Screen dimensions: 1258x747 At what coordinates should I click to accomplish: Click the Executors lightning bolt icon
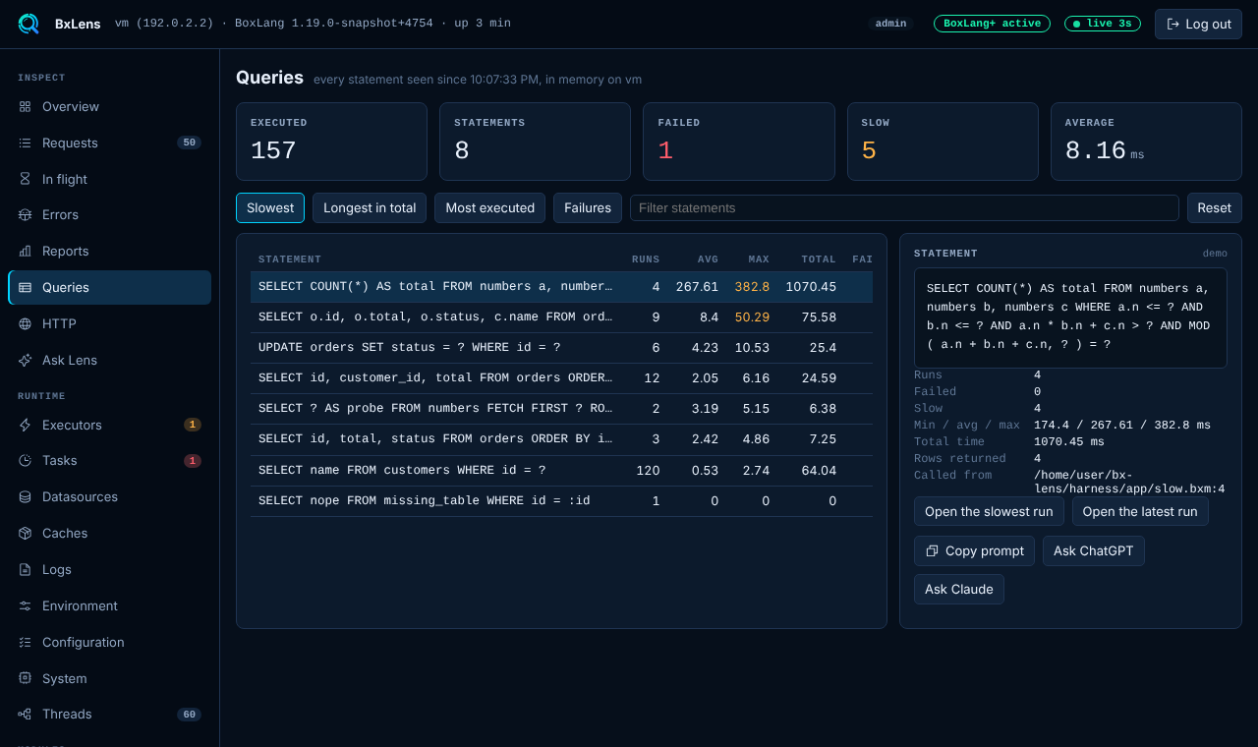25,425
